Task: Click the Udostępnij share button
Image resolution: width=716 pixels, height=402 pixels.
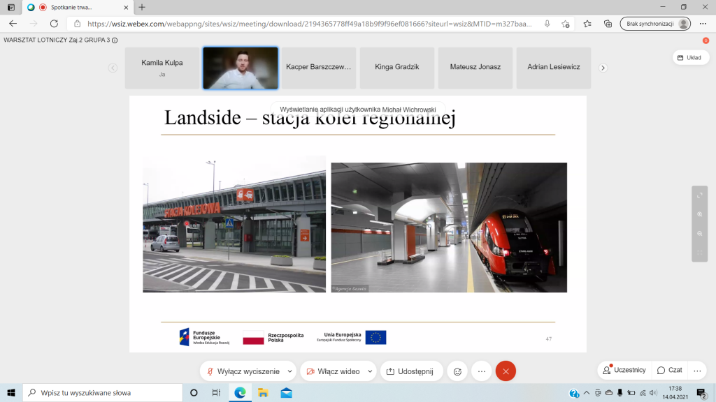Action: click(x=410, y=371)
